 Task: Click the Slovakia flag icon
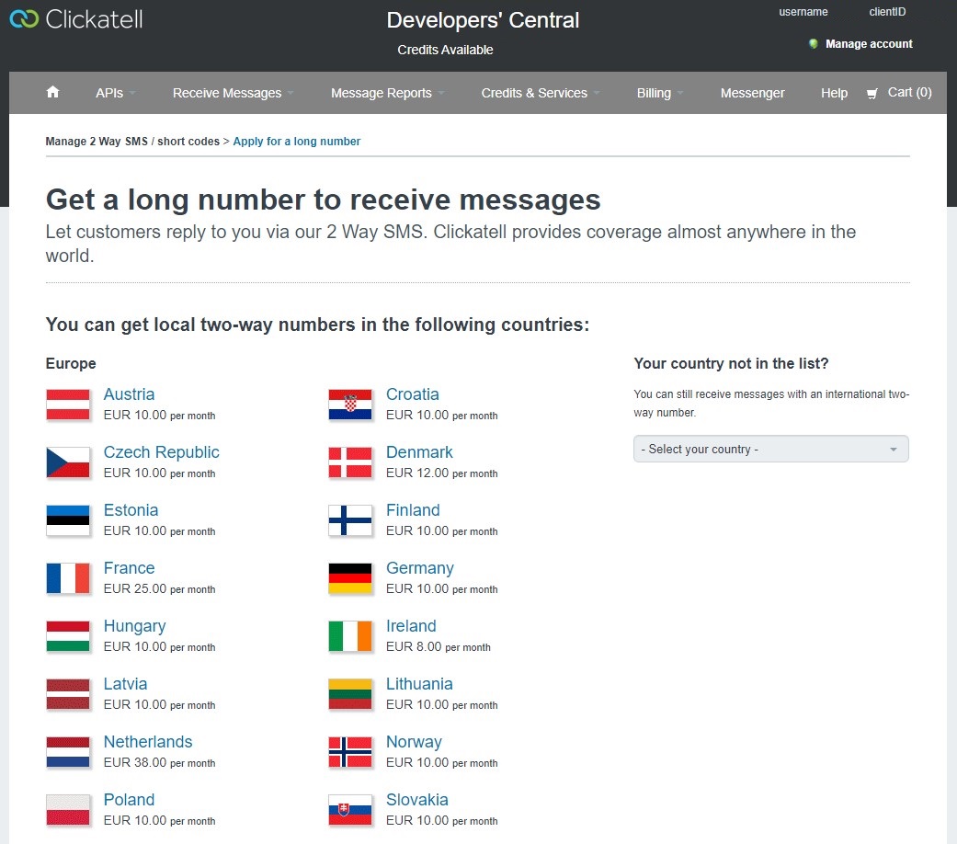pos(350,810)
